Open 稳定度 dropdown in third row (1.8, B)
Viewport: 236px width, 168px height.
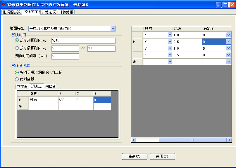click(x=228, y=48)
